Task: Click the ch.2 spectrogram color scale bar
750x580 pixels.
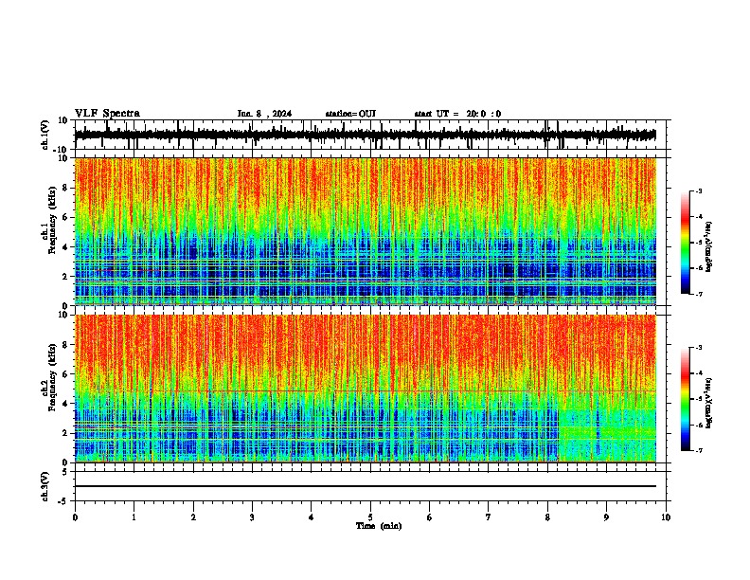Action: (686, 399)
